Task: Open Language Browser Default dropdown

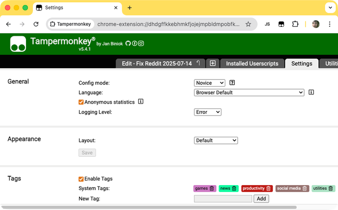Action: (249, 93)
